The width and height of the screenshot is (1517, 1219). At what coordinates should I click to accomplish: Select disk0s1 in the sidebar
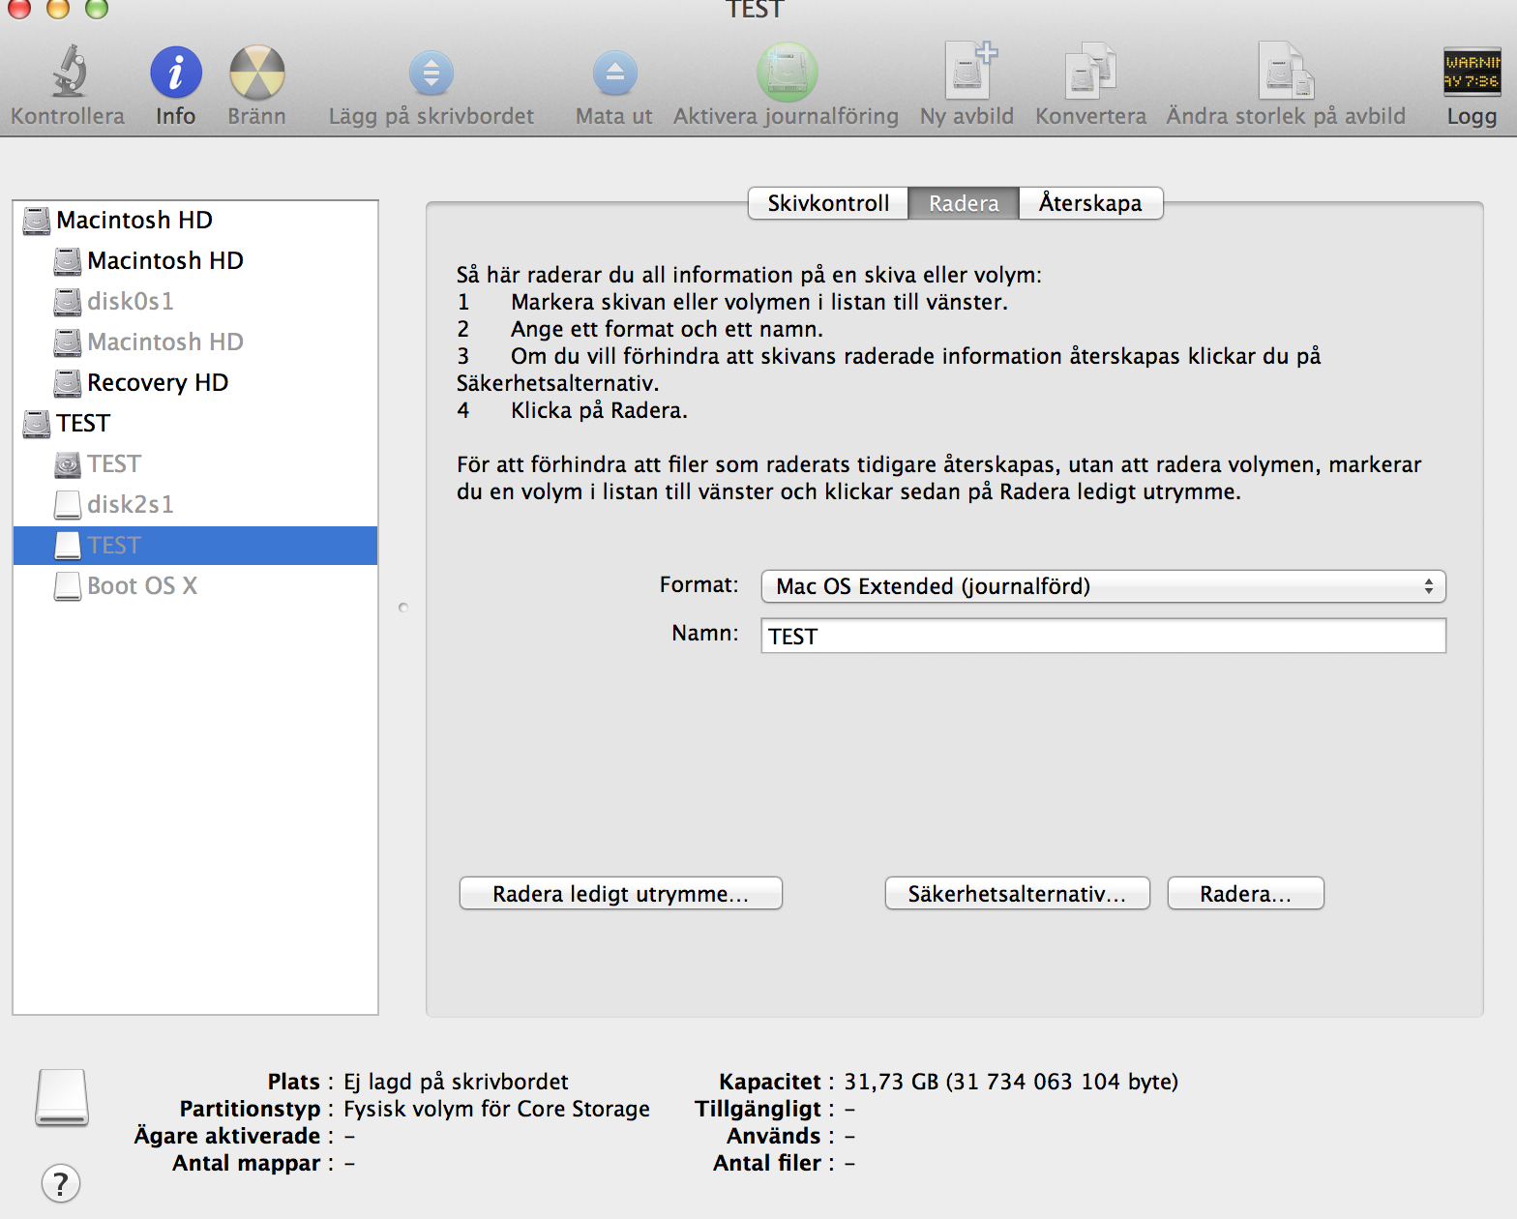click(195, 302)
